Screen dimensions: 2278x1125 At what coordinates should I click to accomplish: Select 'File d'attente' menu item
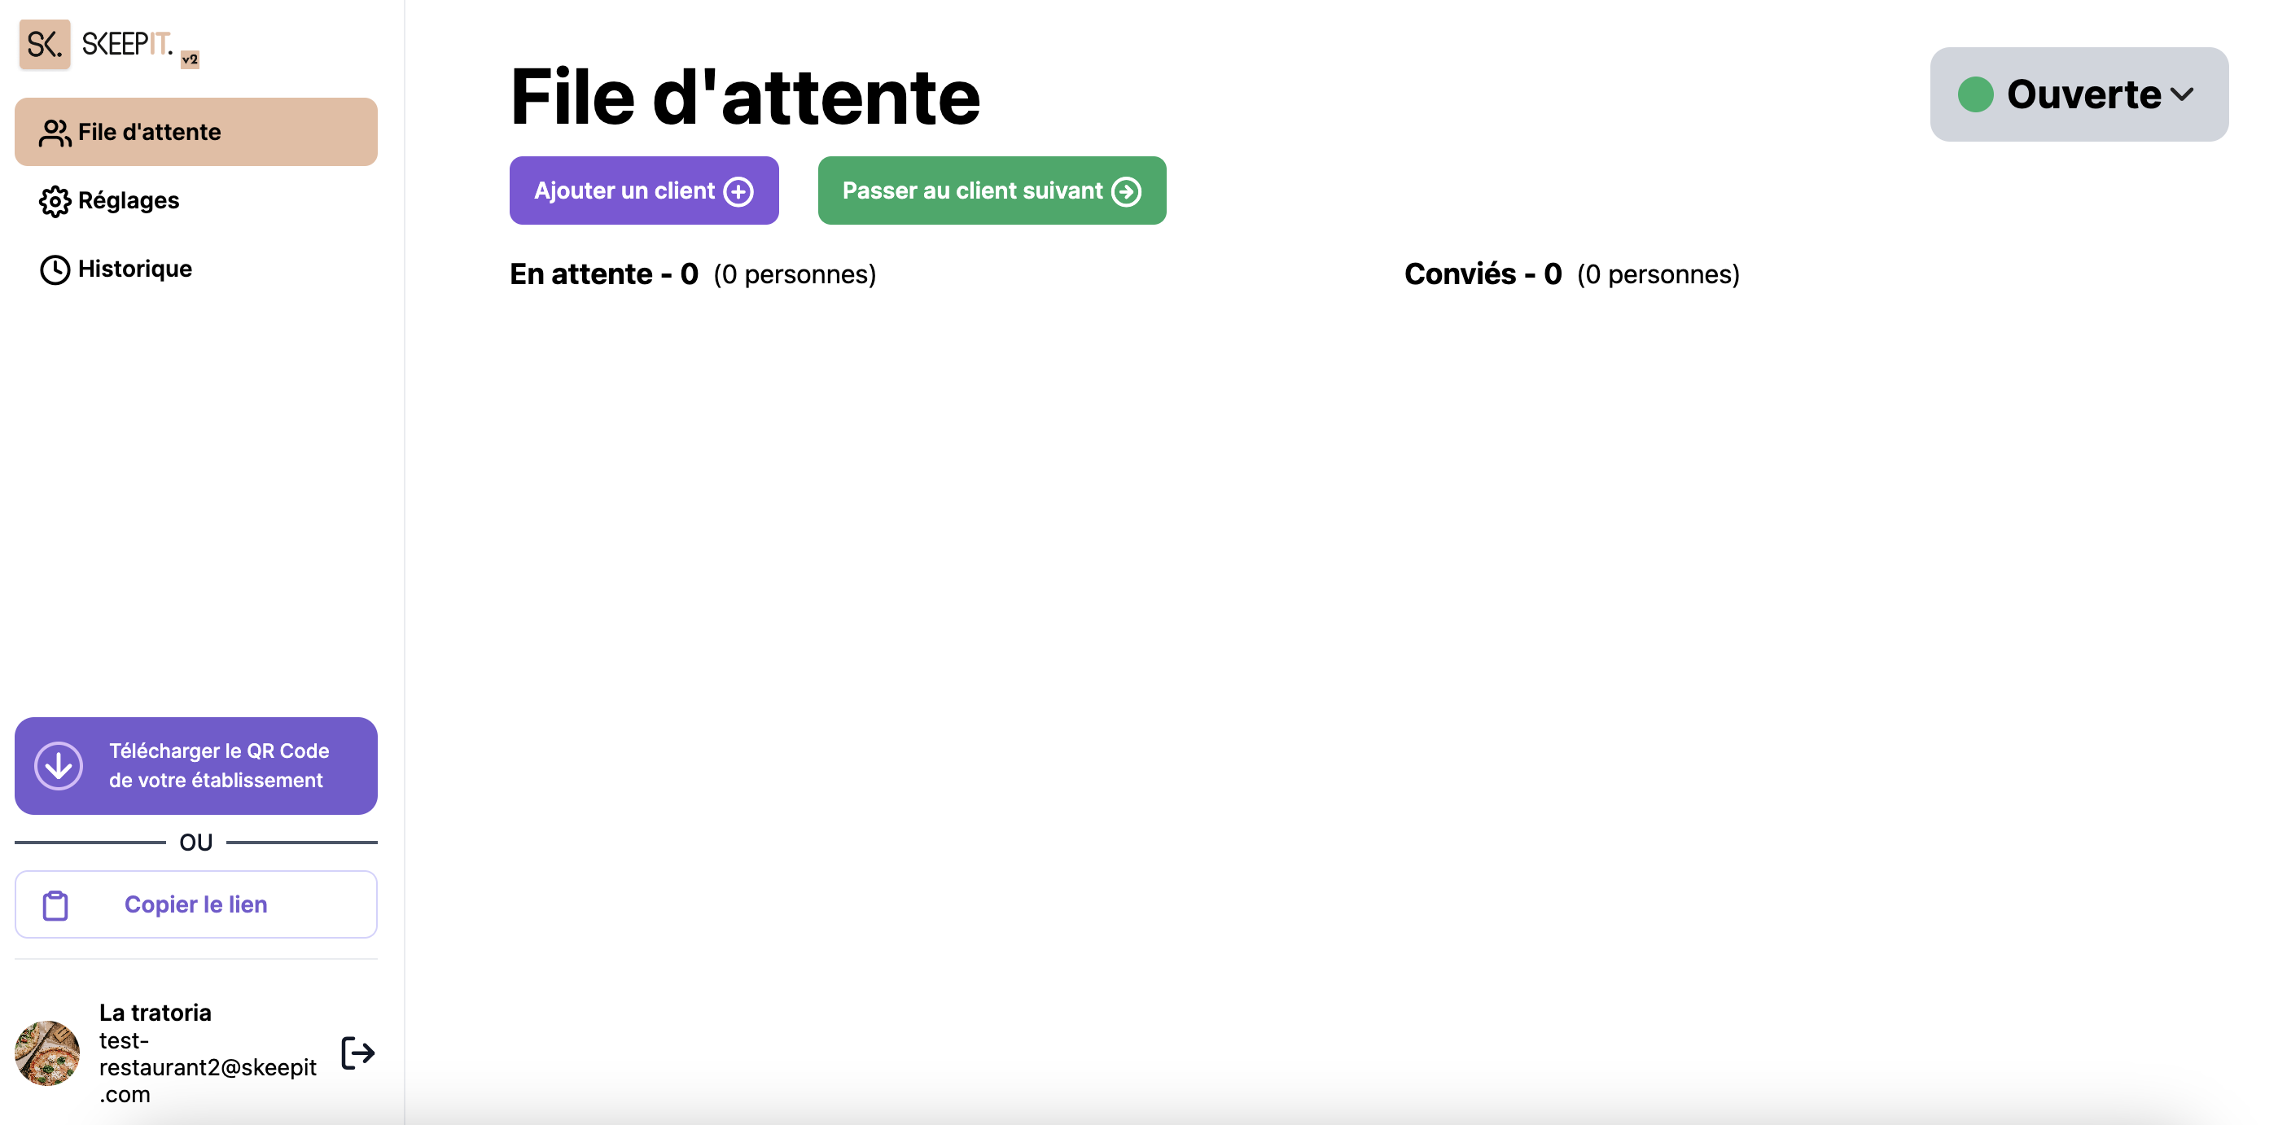(196, 131)
